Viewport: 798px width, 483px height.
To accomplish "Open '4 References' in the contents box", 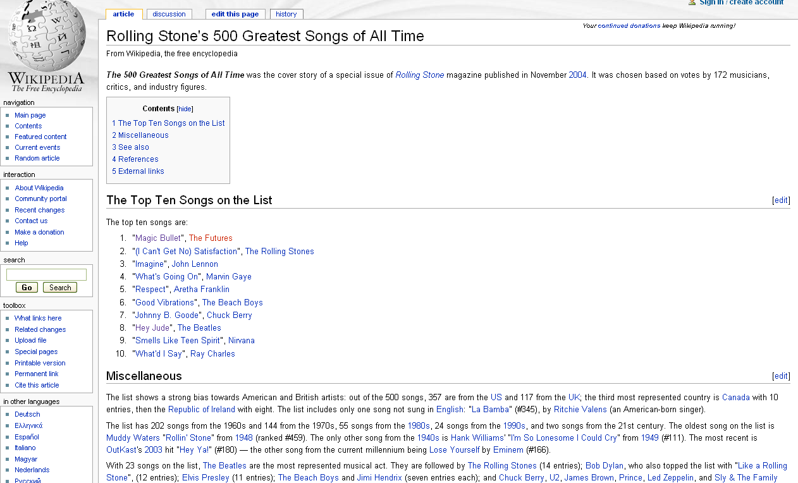I will click(x=135, y=159).
